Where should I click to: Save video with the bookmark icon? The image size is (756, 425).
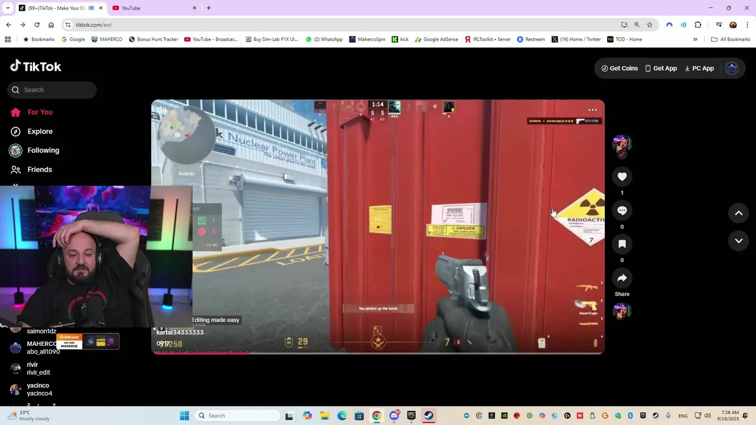pos(622,244)
